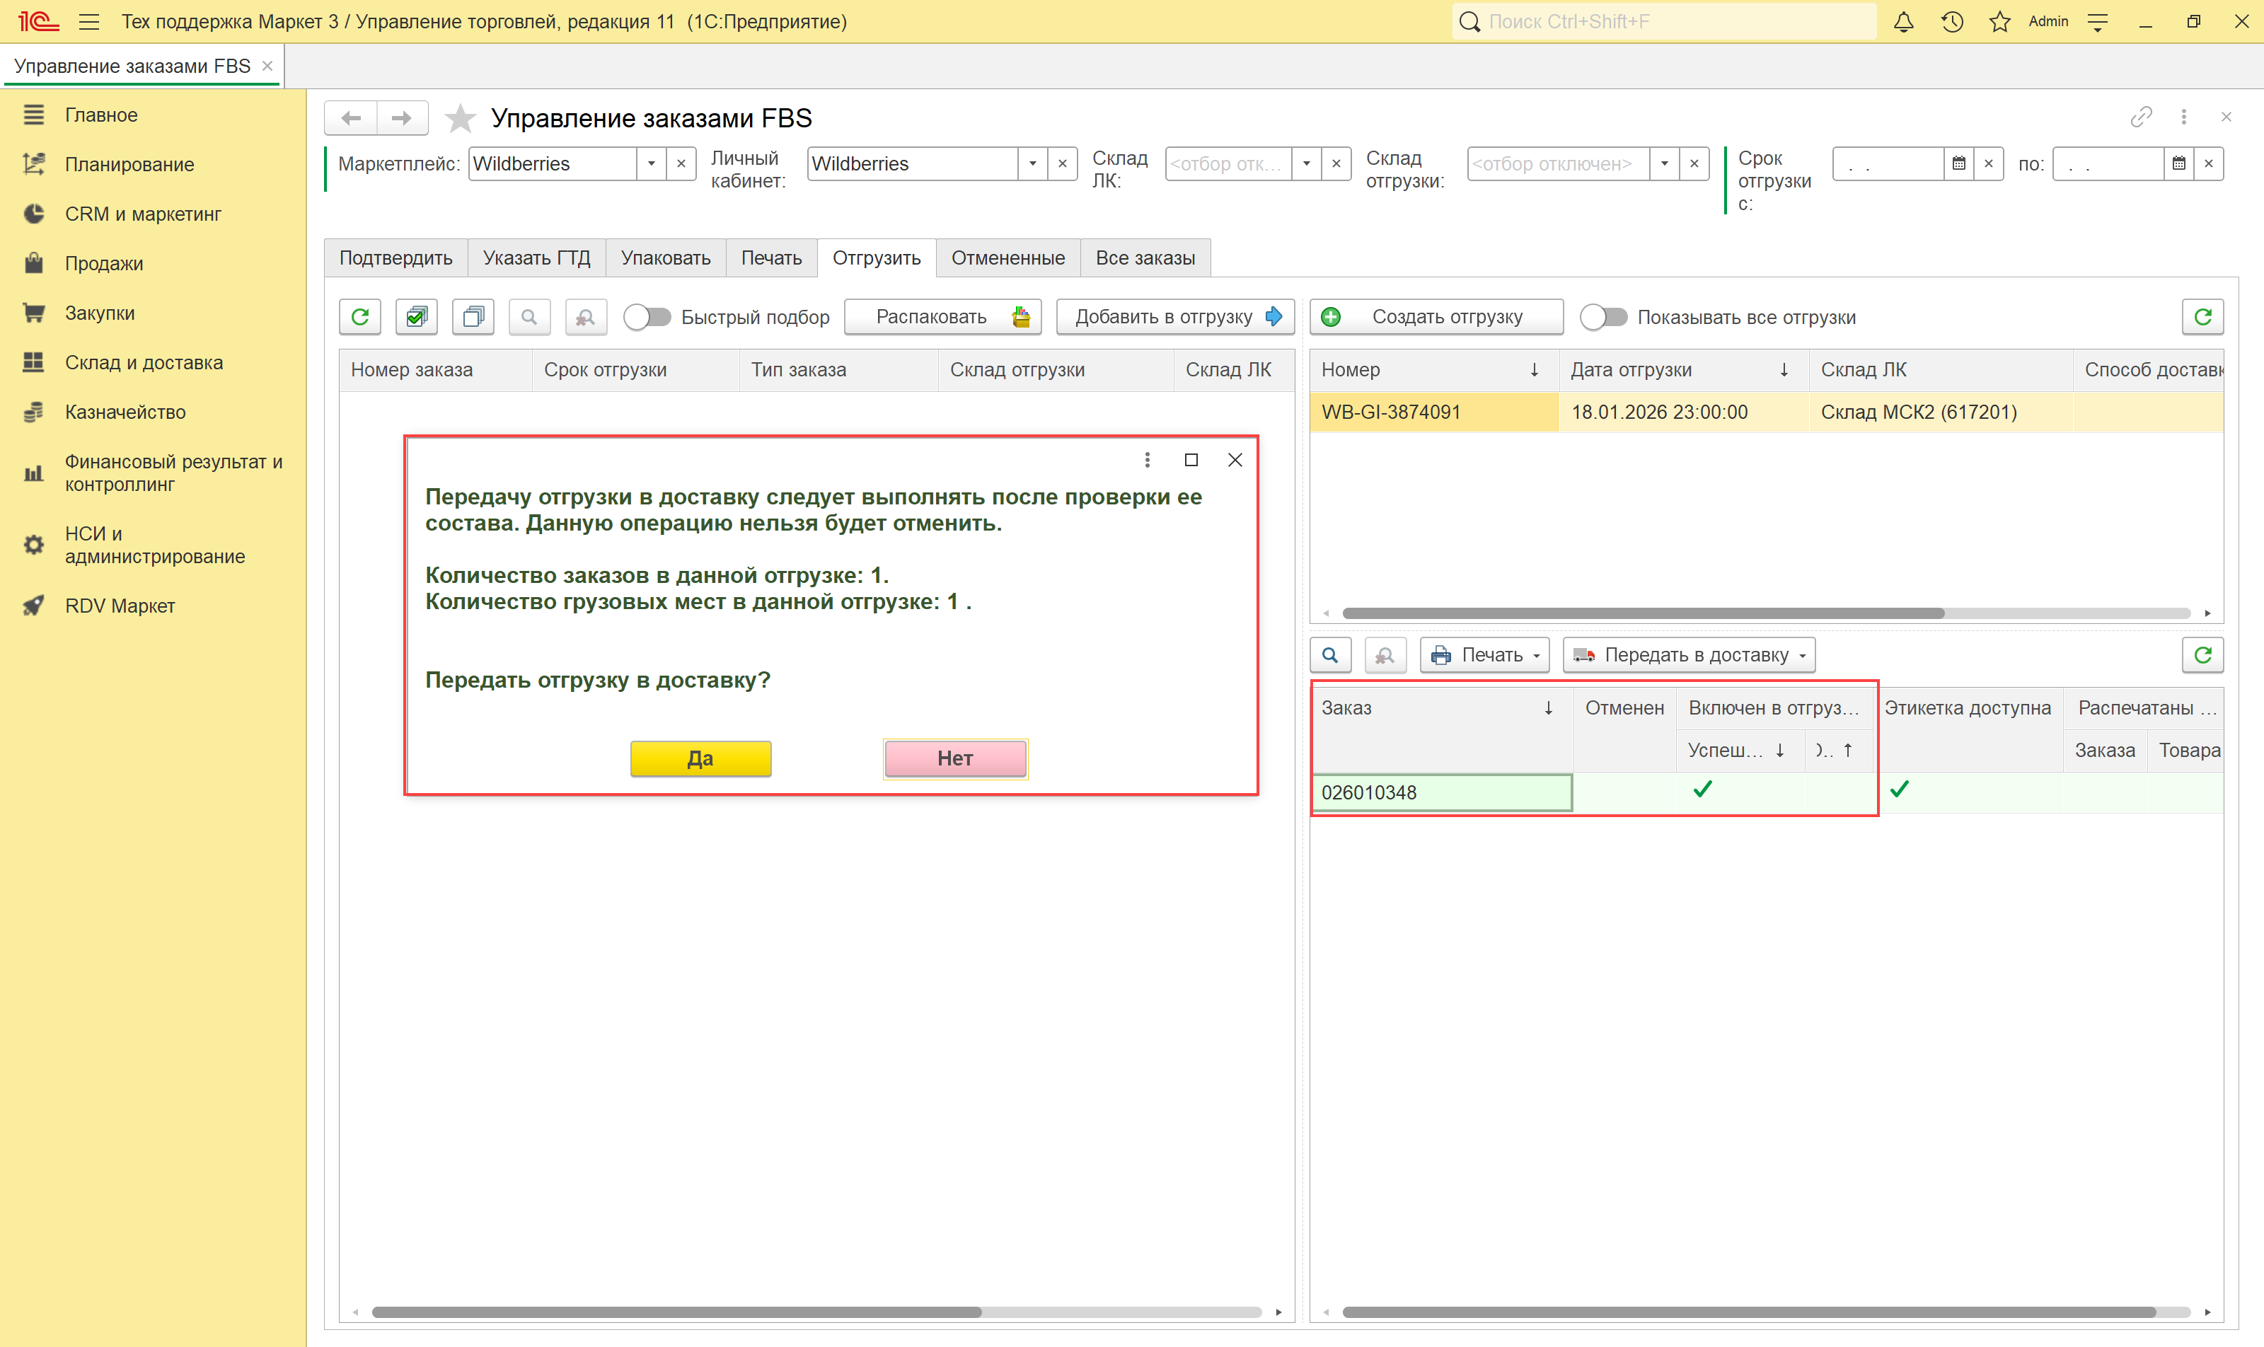Viewport: 2264px width, 1347px height.
Task: Toggle Показывать все отгрузки switch
Action: pos(1603,317)
